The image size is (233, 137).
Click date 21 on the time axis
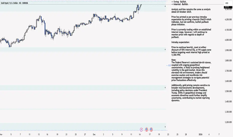click(x=66, y=135)
